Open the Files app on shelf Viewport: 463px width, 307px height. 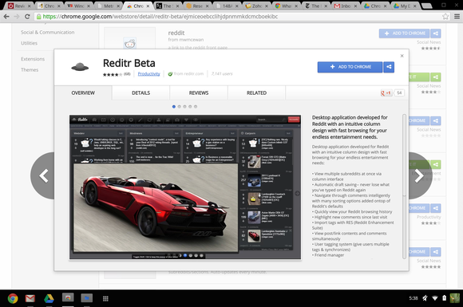click(86, 298)
